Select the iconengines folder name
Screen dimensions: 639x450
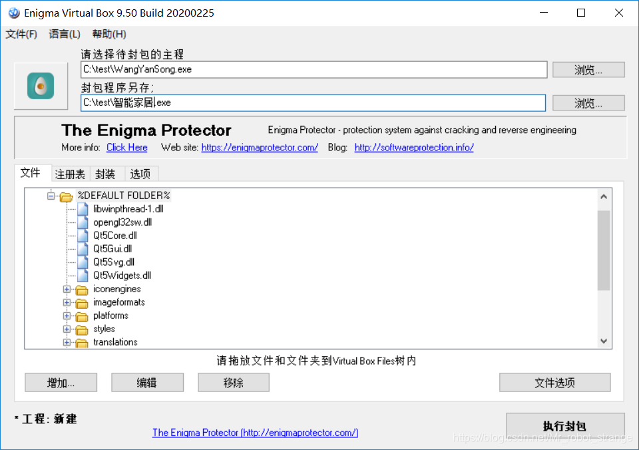pyautogui.click(x=117, y=289)
